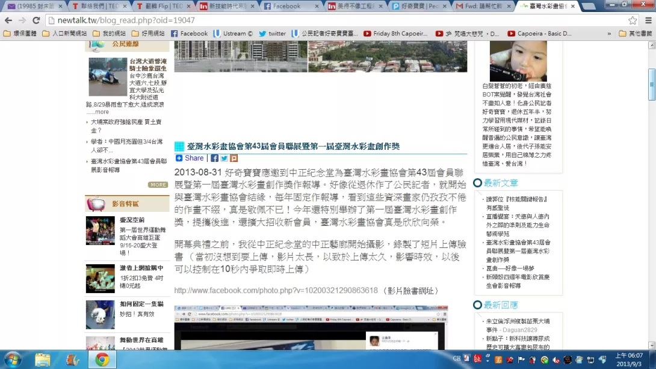Share the article on Twitter icon
The width and height of the screenshot is (656, 369).
click(224, 158)
